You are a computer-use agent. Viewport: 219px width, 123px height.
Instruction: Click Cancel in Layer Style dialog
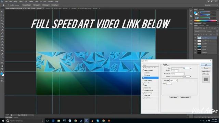(x=206, y=68)
